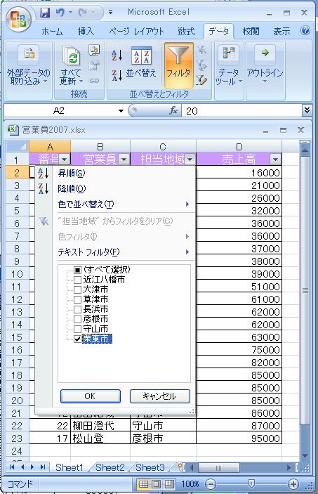Image resolution: width=318 pixels, height=494 pixels.
Task: Confirm the filter with the OK button
Action: 91,396
